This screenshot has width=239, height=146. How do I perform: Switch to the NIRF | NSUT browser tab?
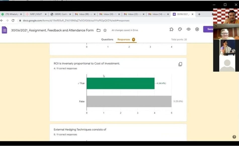(x=36, y=14)
